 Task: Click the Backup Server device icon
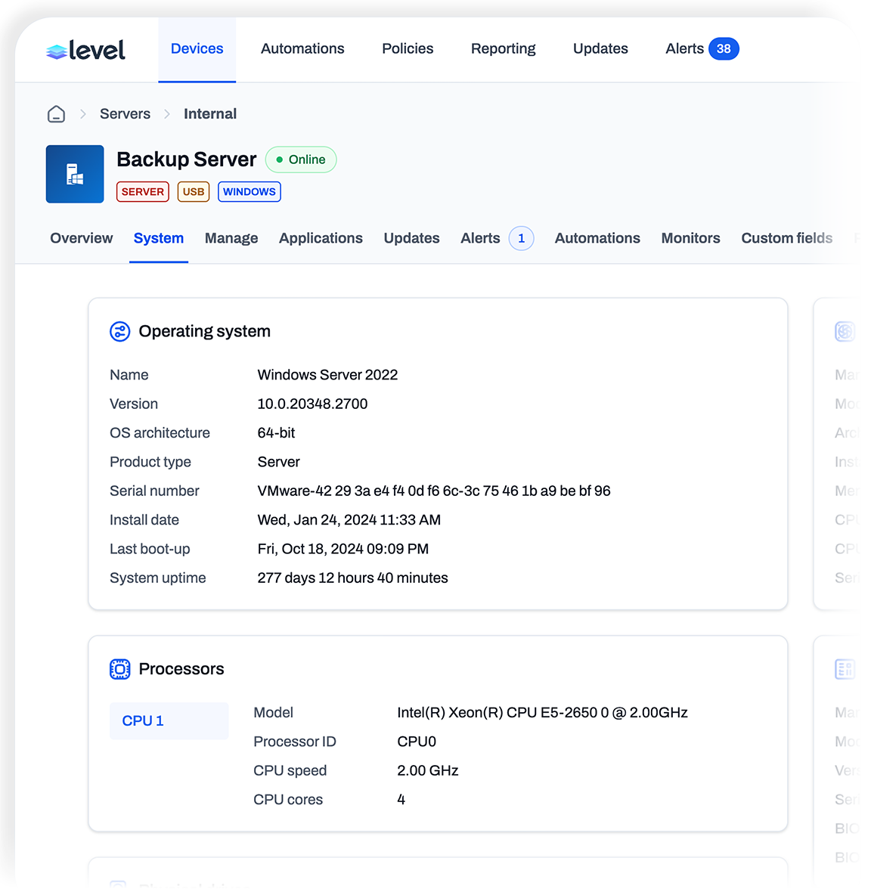click(x=75, y=174)
